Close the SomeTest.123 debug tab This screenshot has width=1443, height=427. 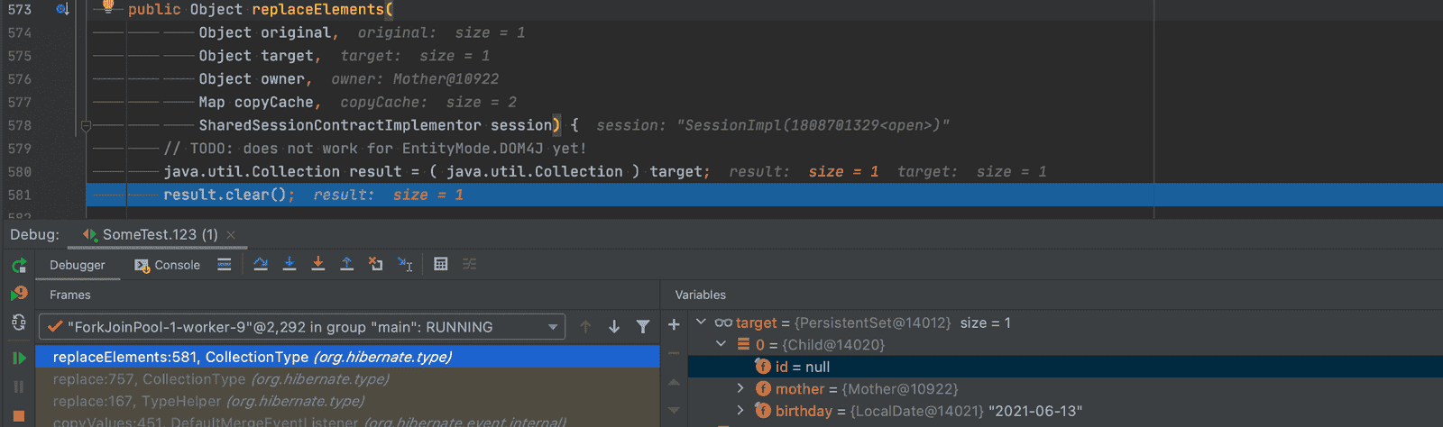coord(231,234)
